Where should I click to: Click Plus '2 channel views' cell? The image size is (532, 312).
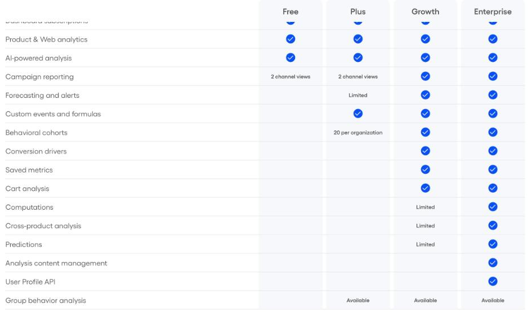click(358, 76)
